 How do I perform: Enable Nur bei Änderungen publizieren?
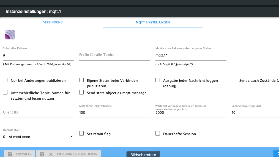(5, 80)
